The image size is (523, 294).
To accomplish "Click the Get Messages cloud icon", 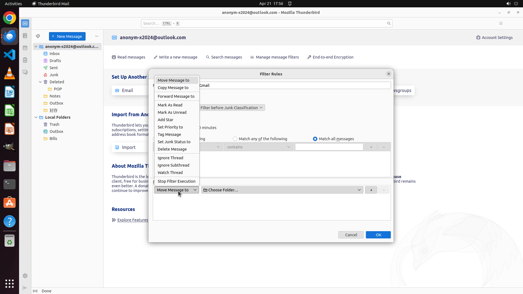I will coord(38,36).
